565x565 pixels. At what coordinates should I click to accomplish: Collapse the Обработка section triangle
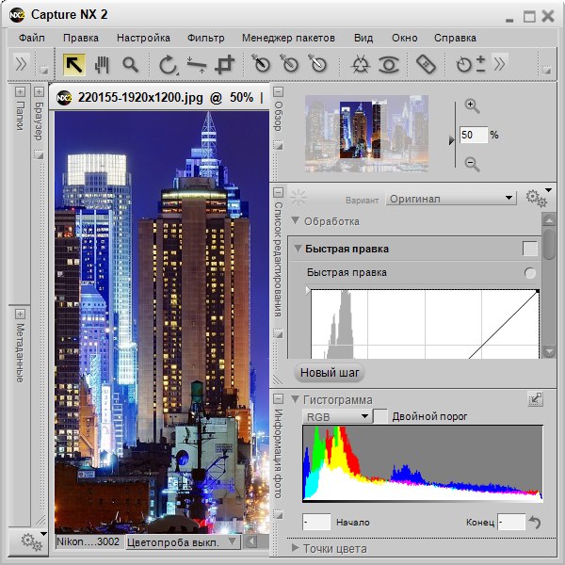[x=295, y=220]
